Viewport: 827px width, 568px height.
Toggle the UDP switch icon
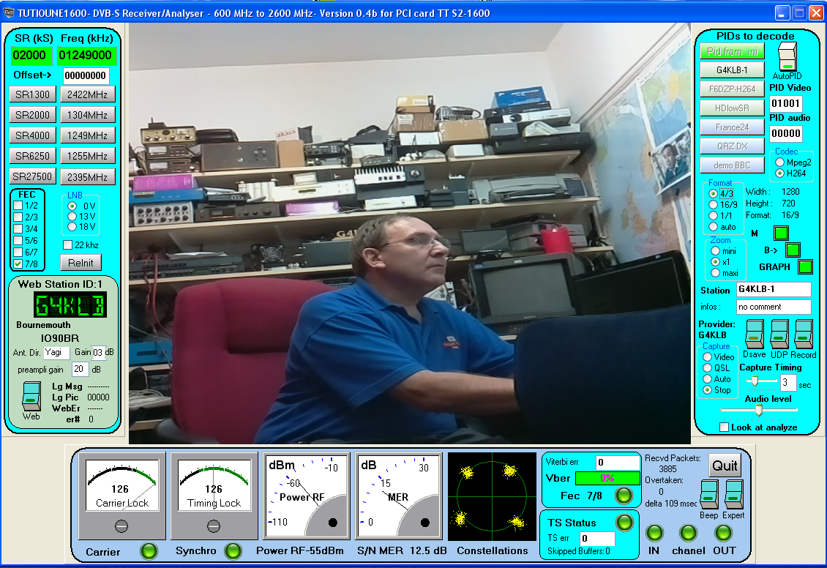click(x=779, y=335)
